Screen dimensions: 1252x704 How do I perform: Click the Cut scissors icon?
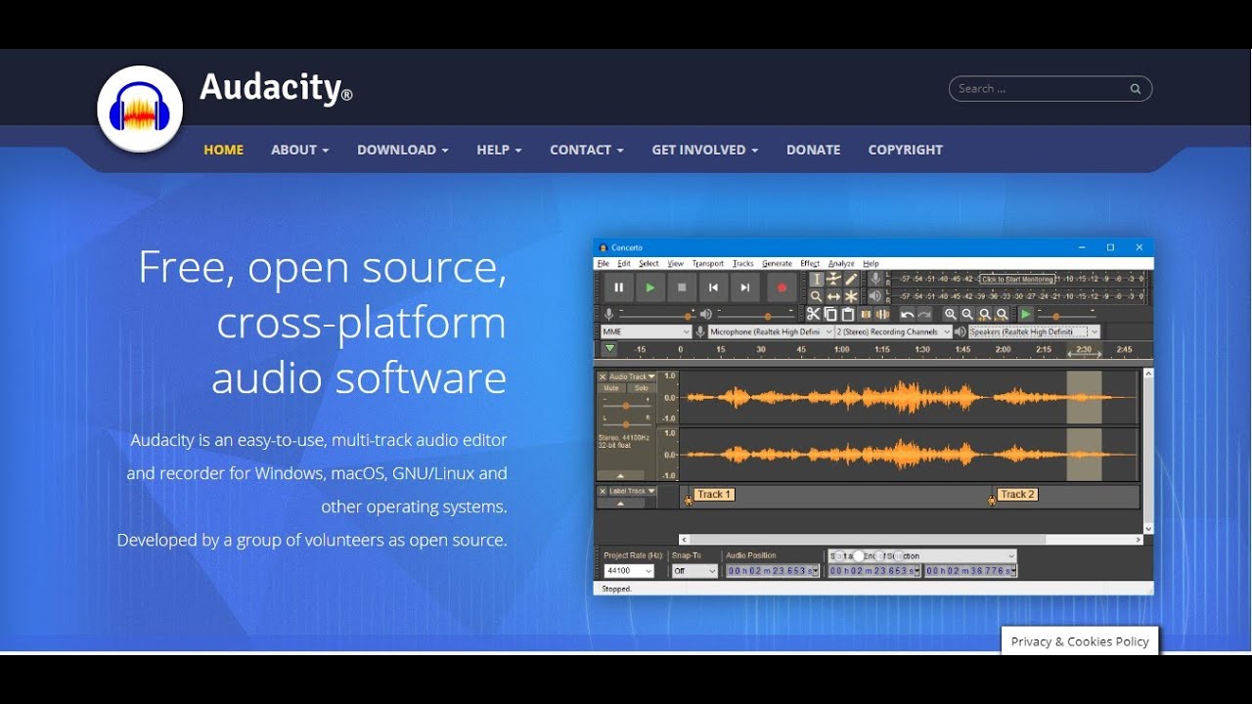813,314
